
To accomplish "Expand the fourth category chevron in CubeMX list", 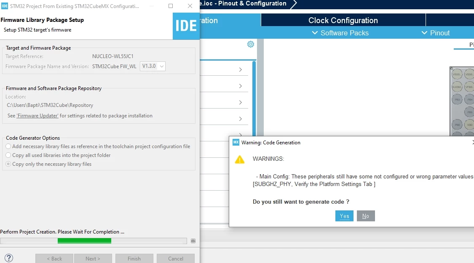I will click(240, 119).
